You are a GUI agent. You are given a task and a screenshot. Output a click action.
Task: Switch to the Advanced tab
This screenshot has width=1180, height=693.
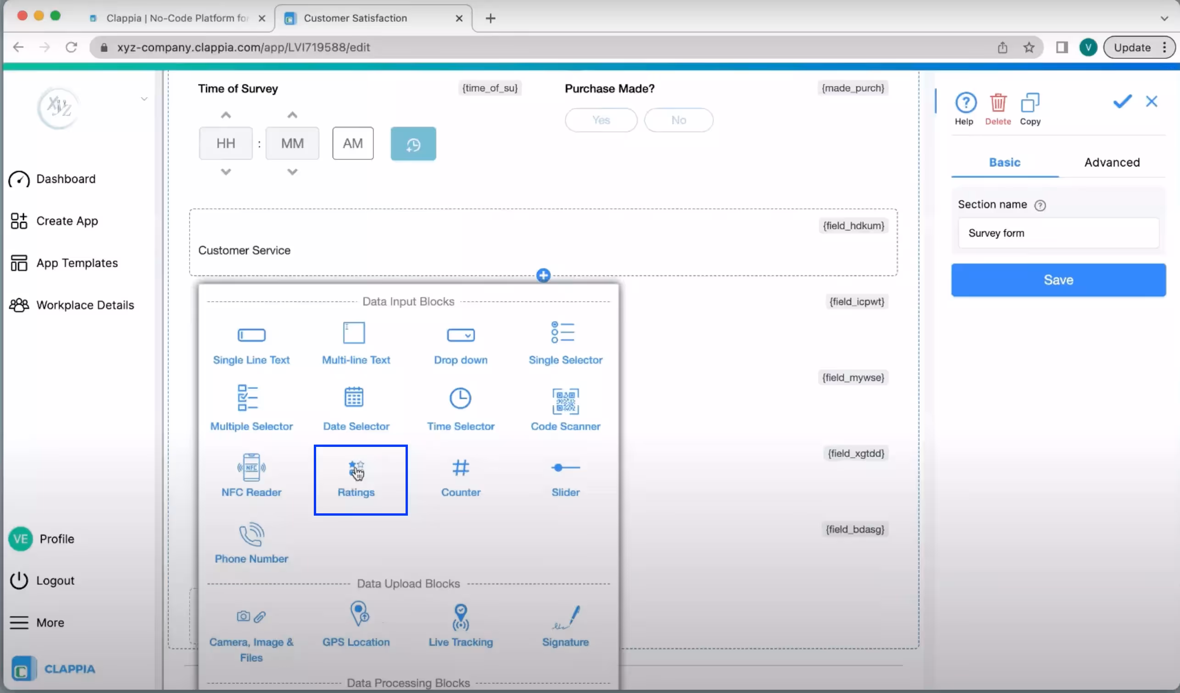(1112, 162)
